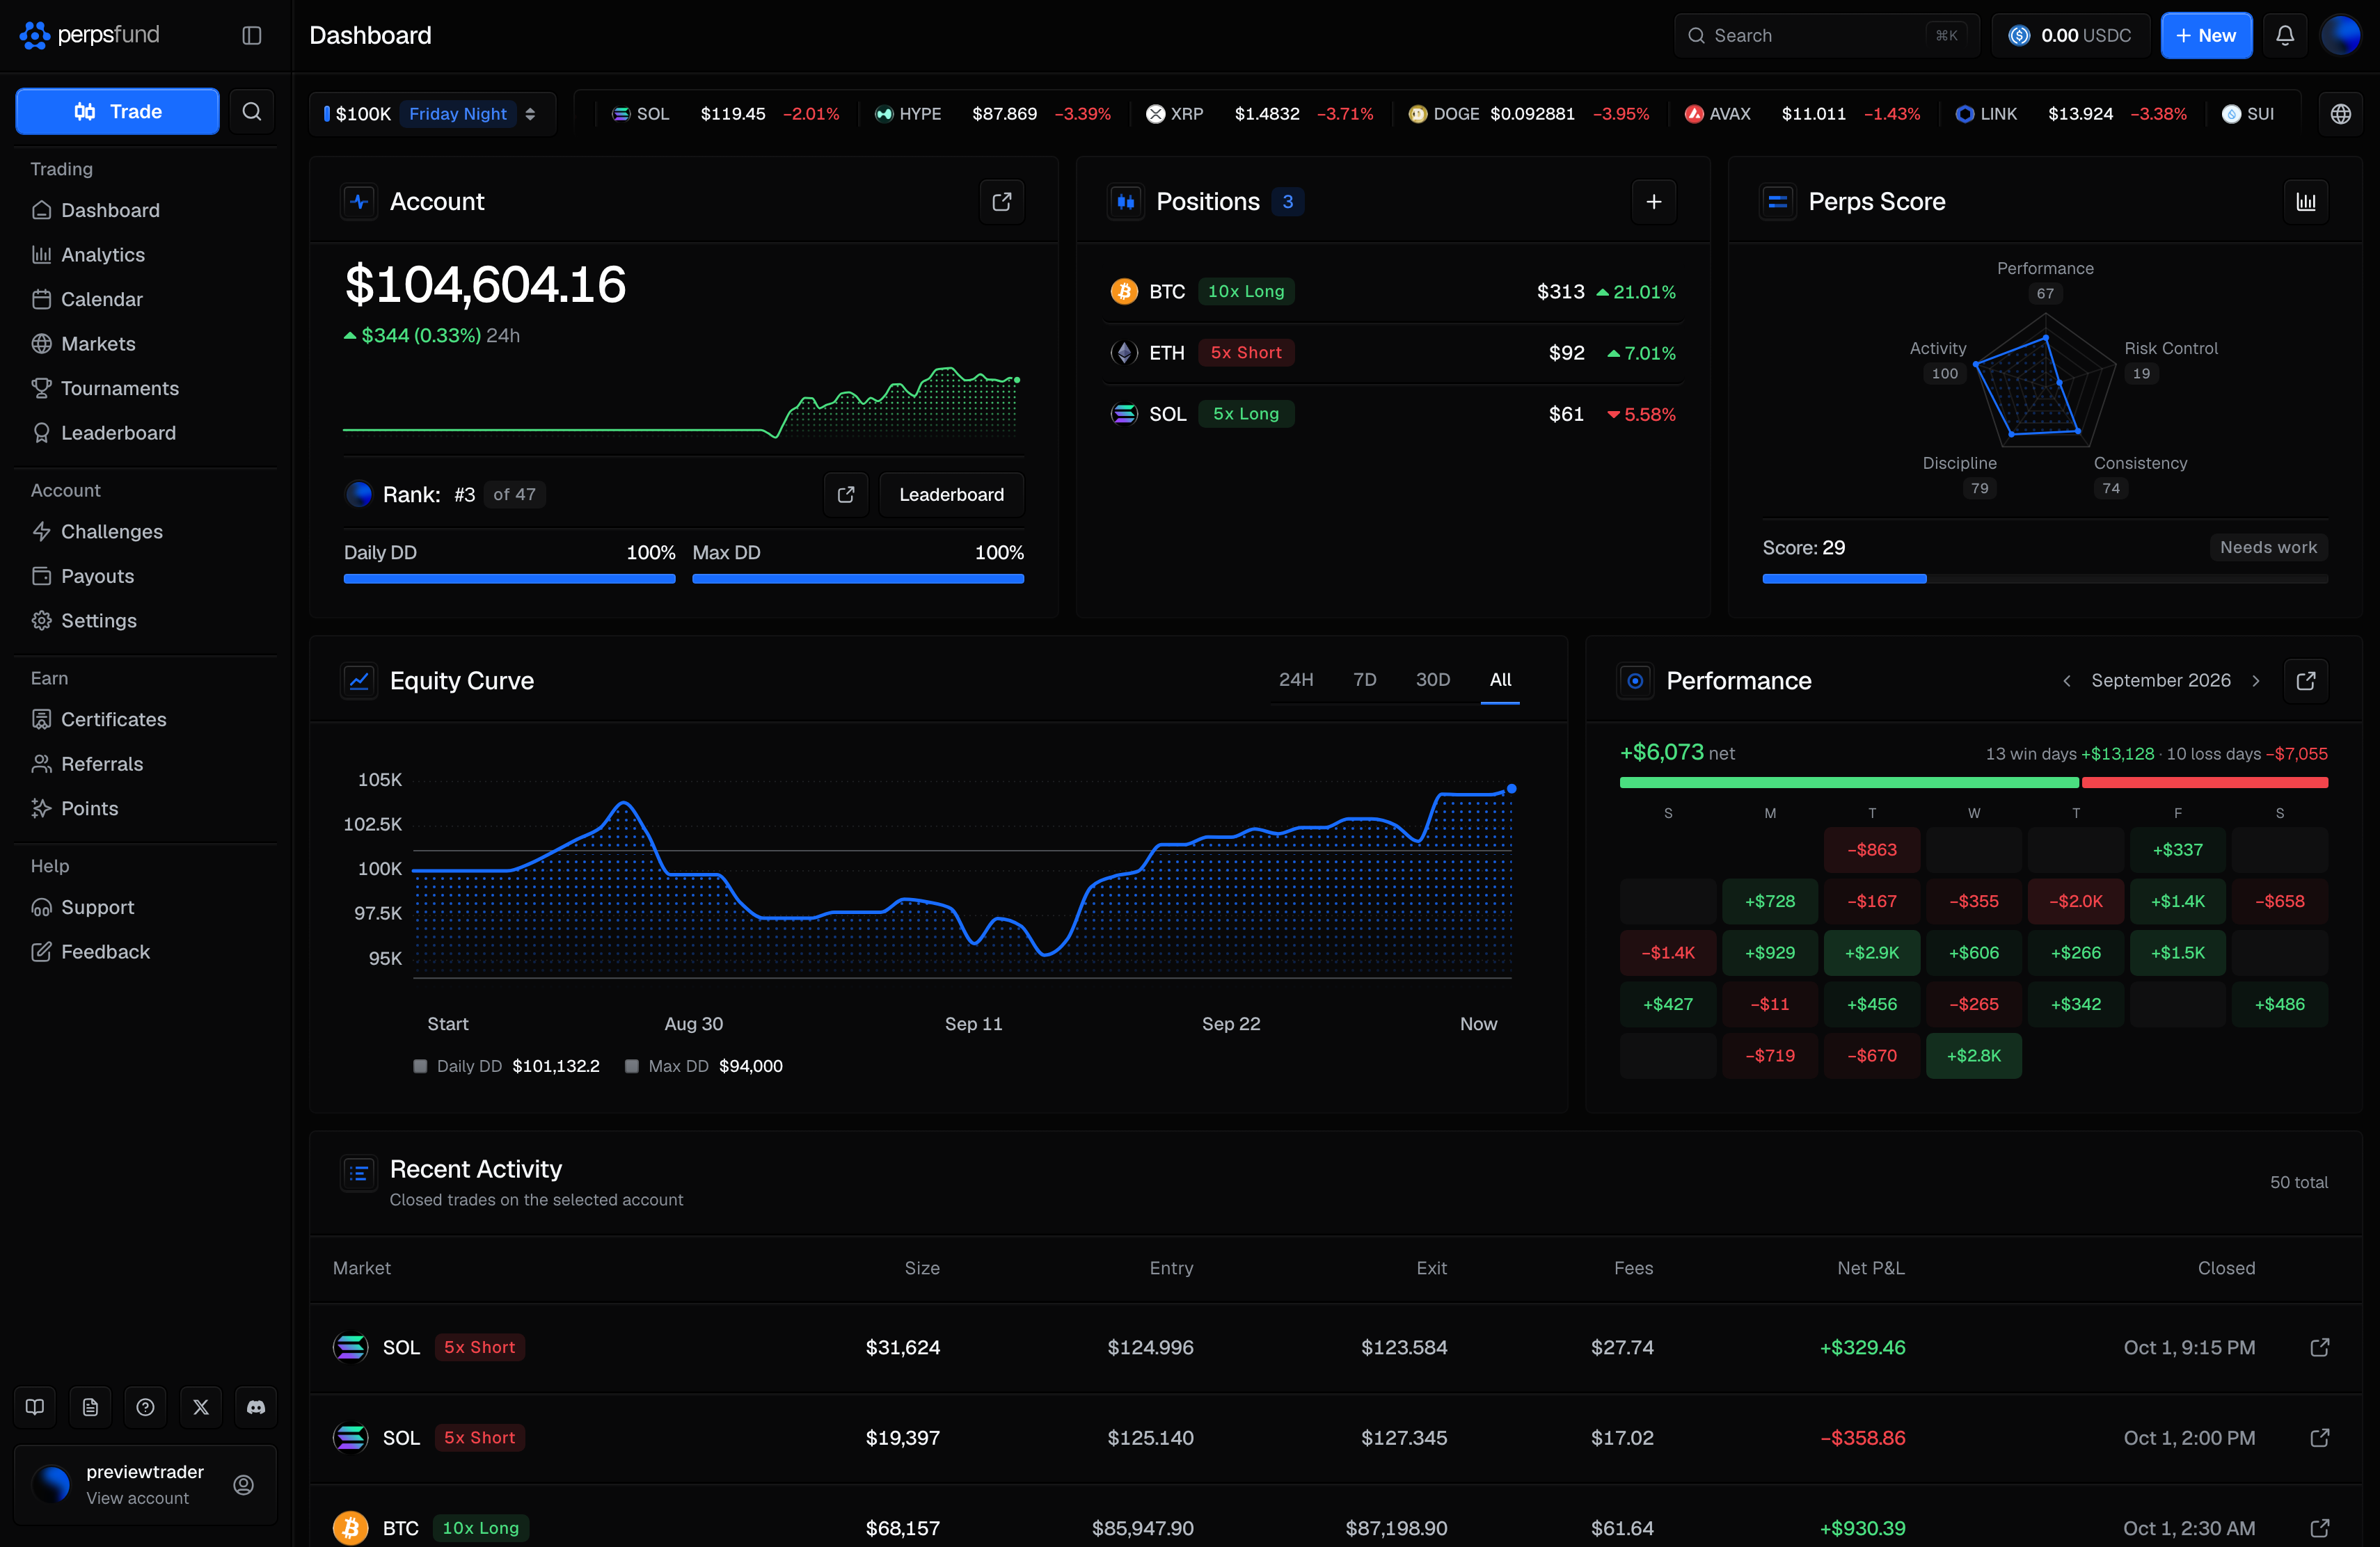The image size is (2380, 1547).
Task: Go to next month in Performance
Action: click(x=2256, y=680)
